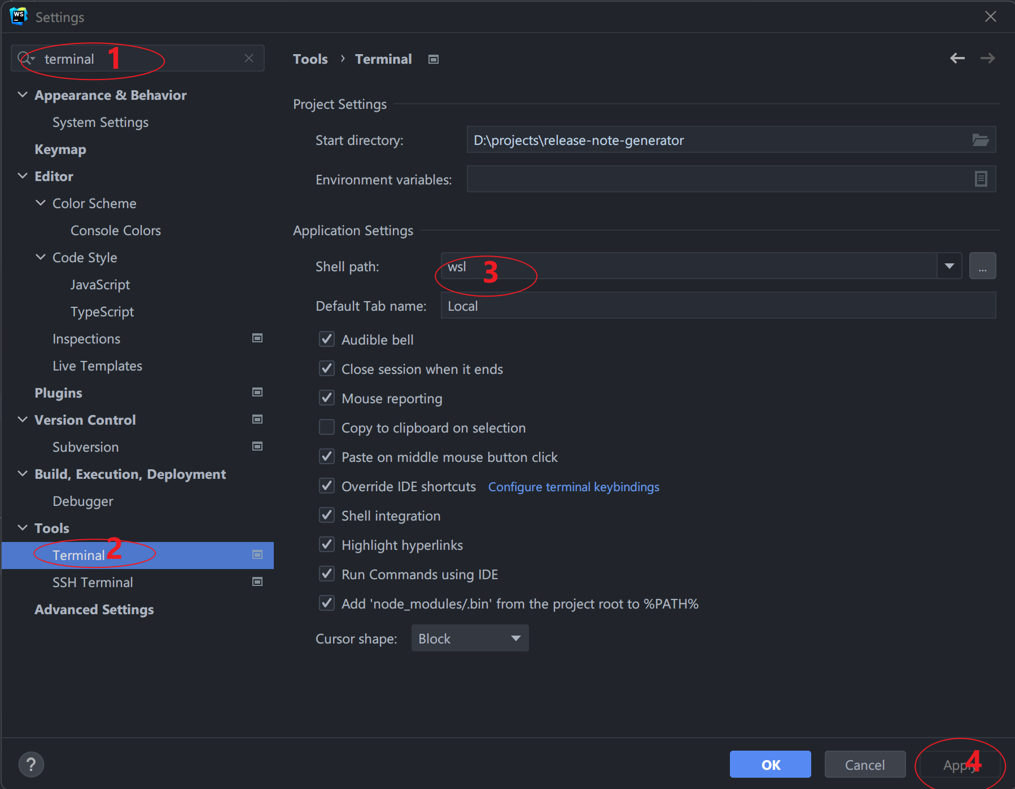Open environment variables editor icon
The height and width of the screenshot is (789, 1015).
click(x=981, y=179)
